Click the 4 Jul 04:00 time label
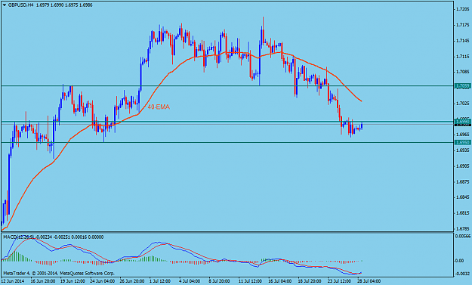The image size is (472, 285). pos(190,281)
